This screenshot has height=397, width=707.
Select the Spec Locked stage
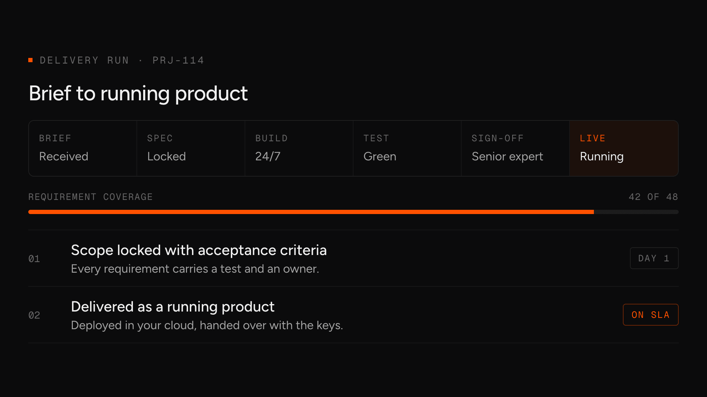click(x=191, y=148)
